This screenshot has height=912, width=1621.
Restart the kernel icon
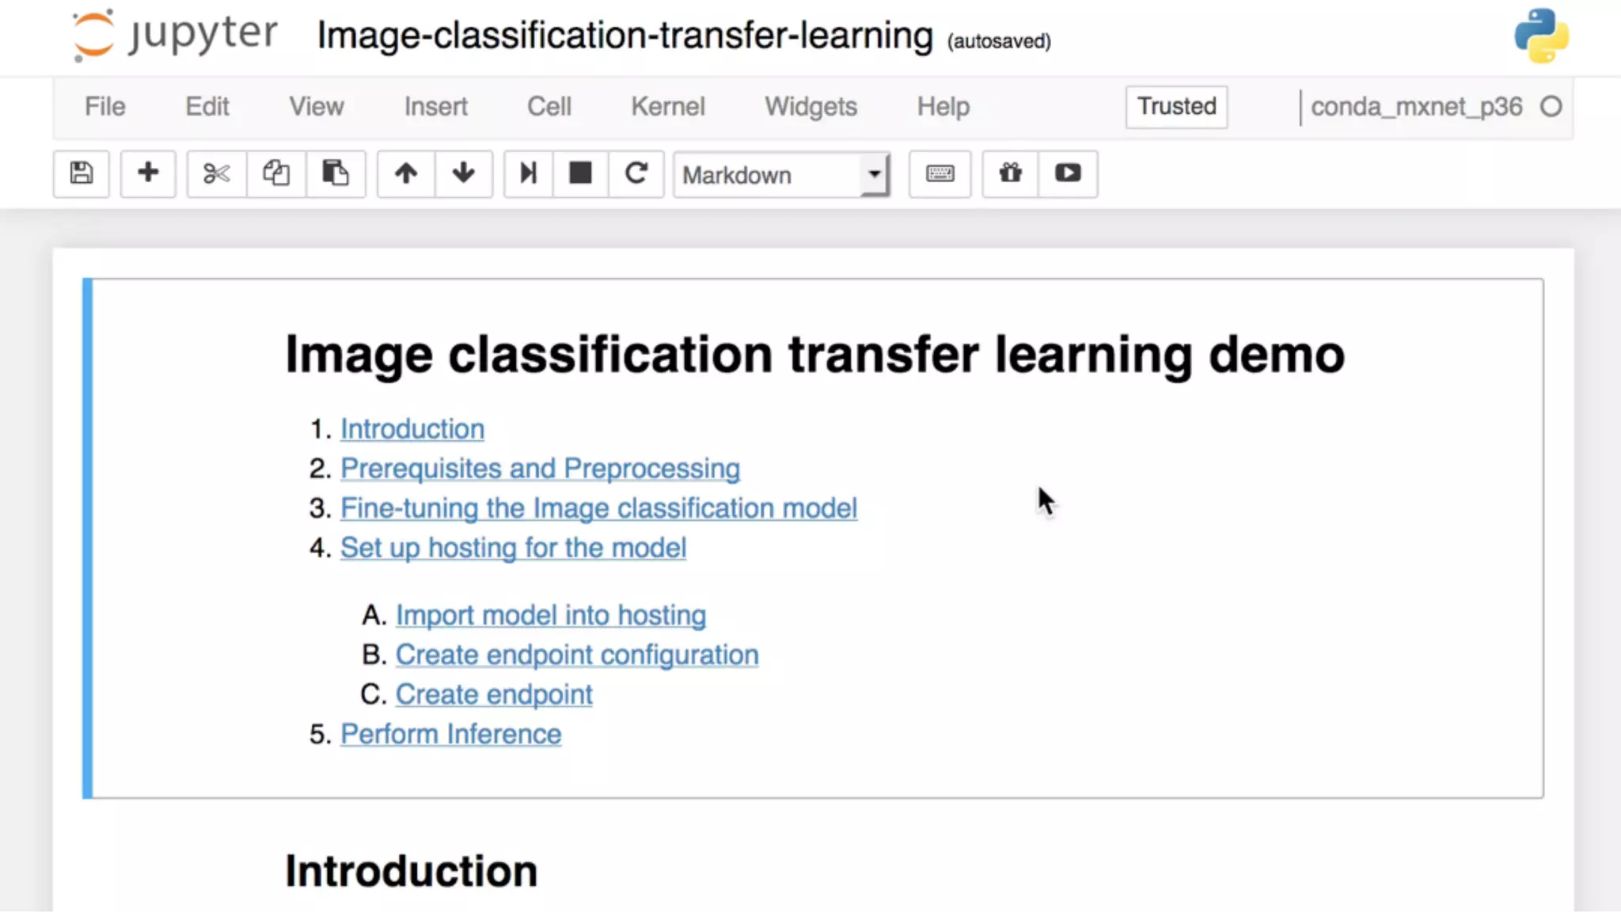pos(636,173)
